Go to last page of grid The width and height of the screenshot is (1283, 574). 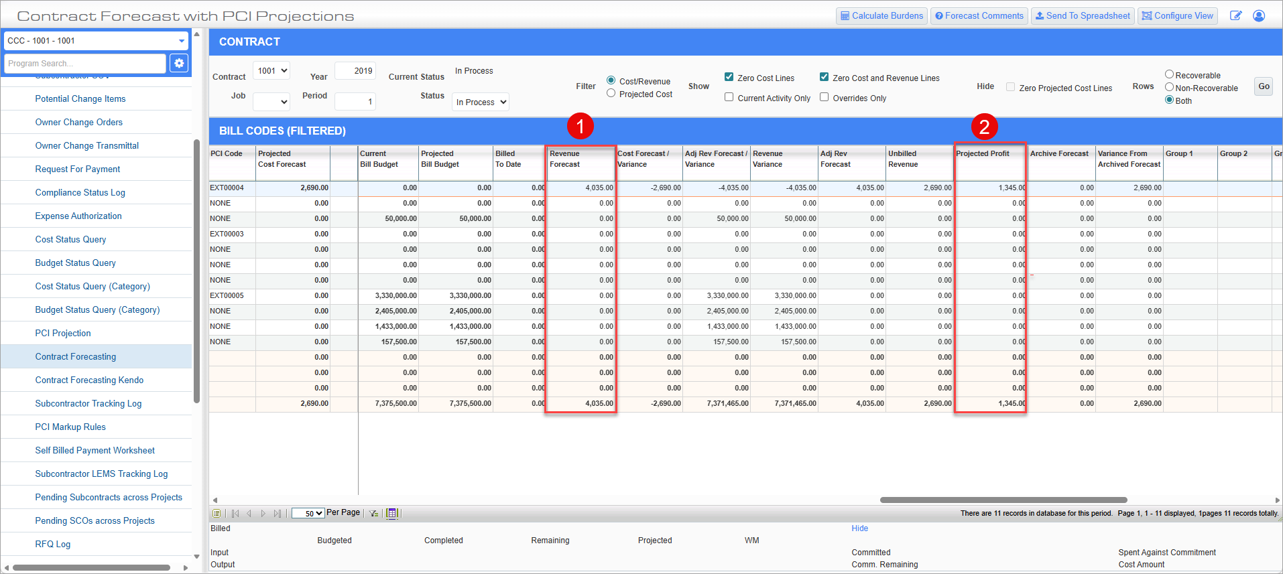pos(277,513)
